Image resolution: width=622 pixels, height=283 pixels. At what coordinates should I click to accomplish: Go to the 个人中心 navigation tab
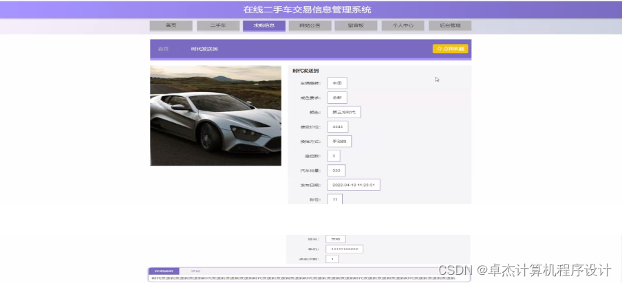coord(403,25)
